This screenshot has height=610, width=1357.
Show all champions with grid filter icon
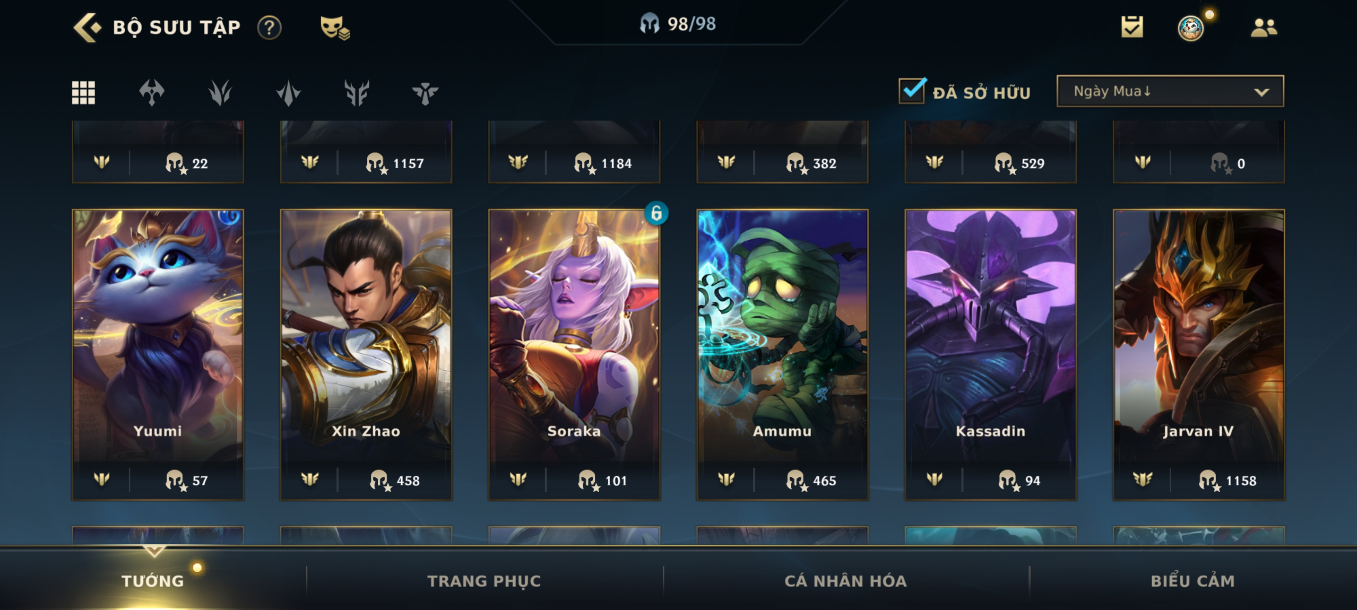[x=83, y=93]
